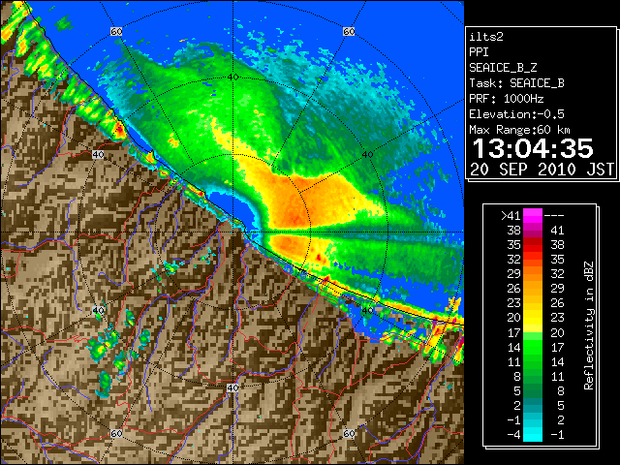620x465 pixels.
Task: Click the 'Task: SEAICE_B' line
Action: coord(516,83)
